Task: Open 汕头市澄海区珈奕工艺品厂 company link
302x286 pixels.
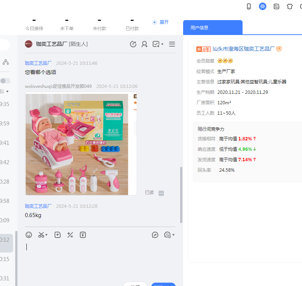Action: pyautogui.click(x=243, y=49)
